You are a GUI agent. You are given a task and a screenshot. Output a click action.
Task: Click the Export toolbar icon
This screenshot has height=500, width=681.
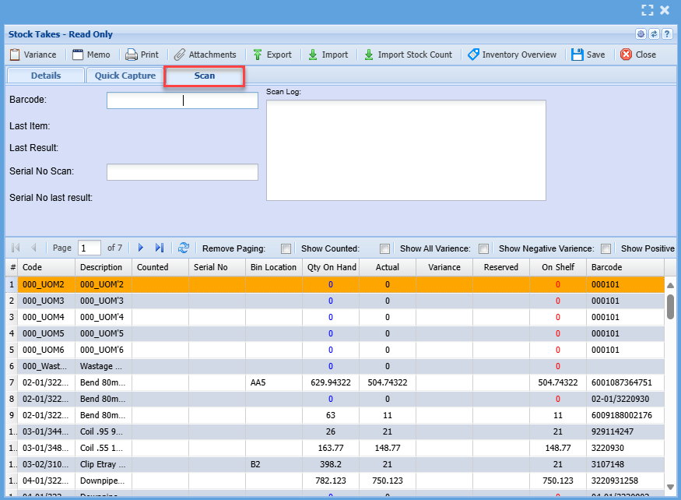pos(258,55)
